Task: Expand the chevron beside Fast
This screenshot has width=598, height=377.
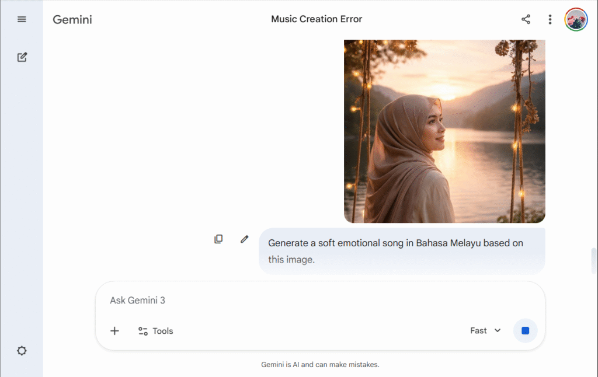Action: click(498, 331)
